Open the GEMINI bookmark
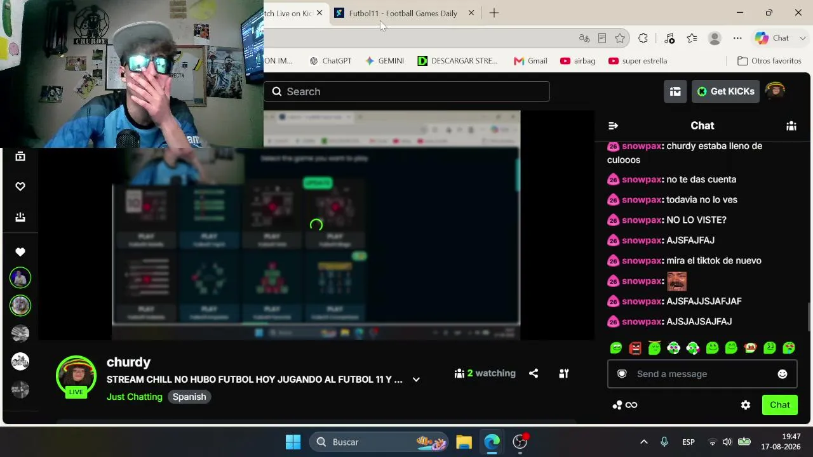The height and width of the screenshot is (457, 813). click(x=385, y=61)
